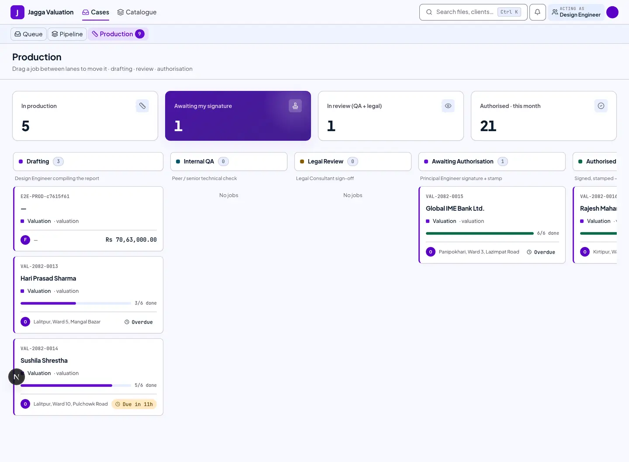Click the O avatar on the Kirtipur row
This screenshot has width=629, height=462.
(x=585, y=252)
